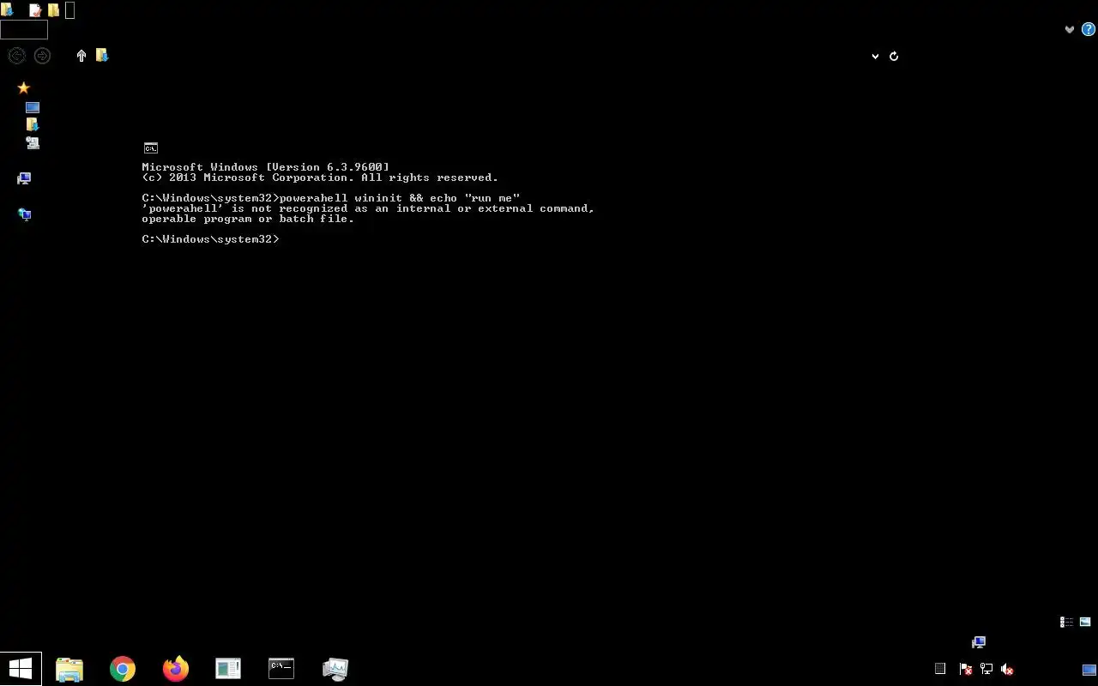Image resolution: width=1098 pixels, height=686 pixels.
Task: Click the 'operable program or batch file' line
Action: tap(248, 219)
